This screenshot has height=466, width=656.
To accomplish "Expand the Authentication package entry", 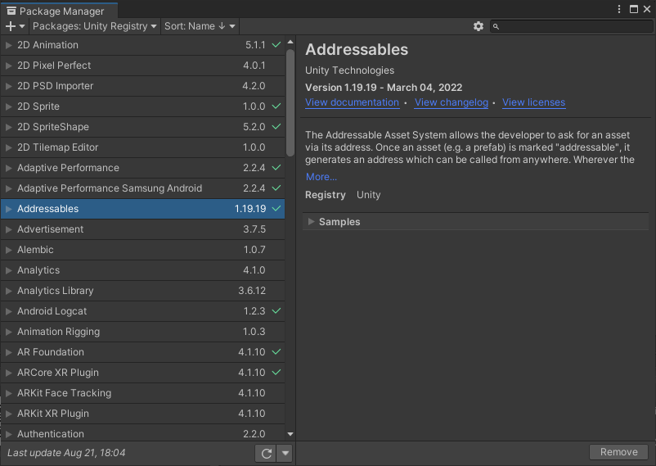I will tap(8, 434).
